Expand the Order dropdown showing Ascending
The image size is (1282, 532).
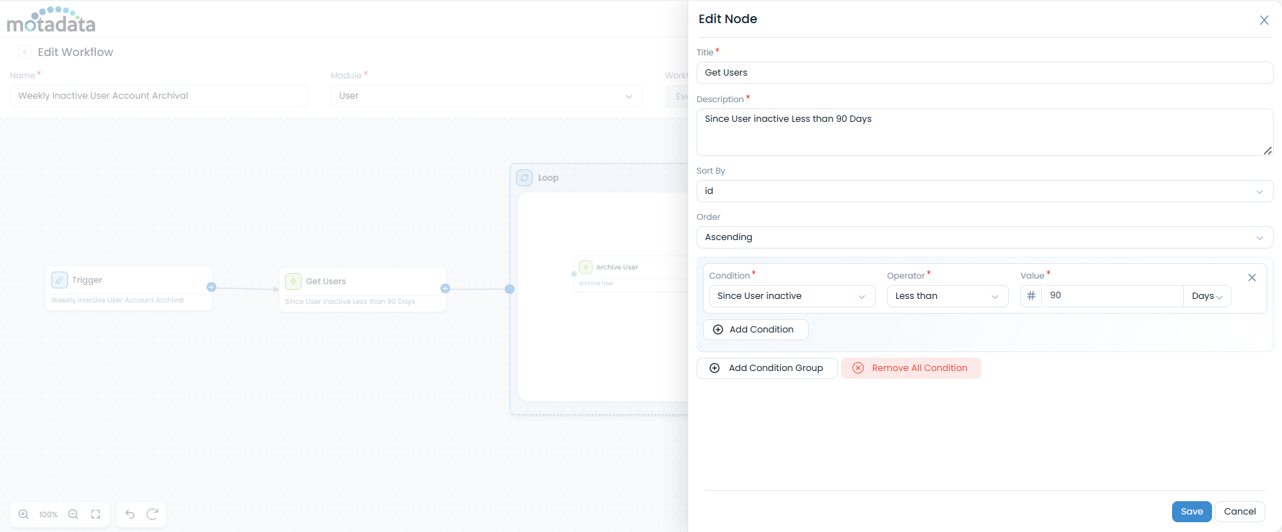coord(984,237)
